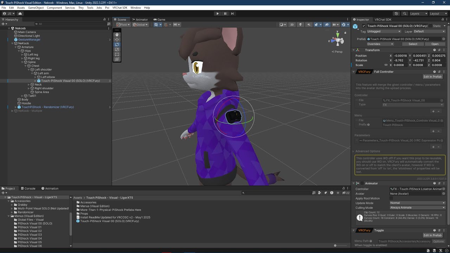450x253 pixels.
Task: Click the Position X value field
Action: (400, 56)
